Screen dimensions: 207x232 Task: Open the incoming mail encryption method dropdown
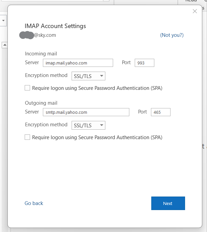coord(88,76)
